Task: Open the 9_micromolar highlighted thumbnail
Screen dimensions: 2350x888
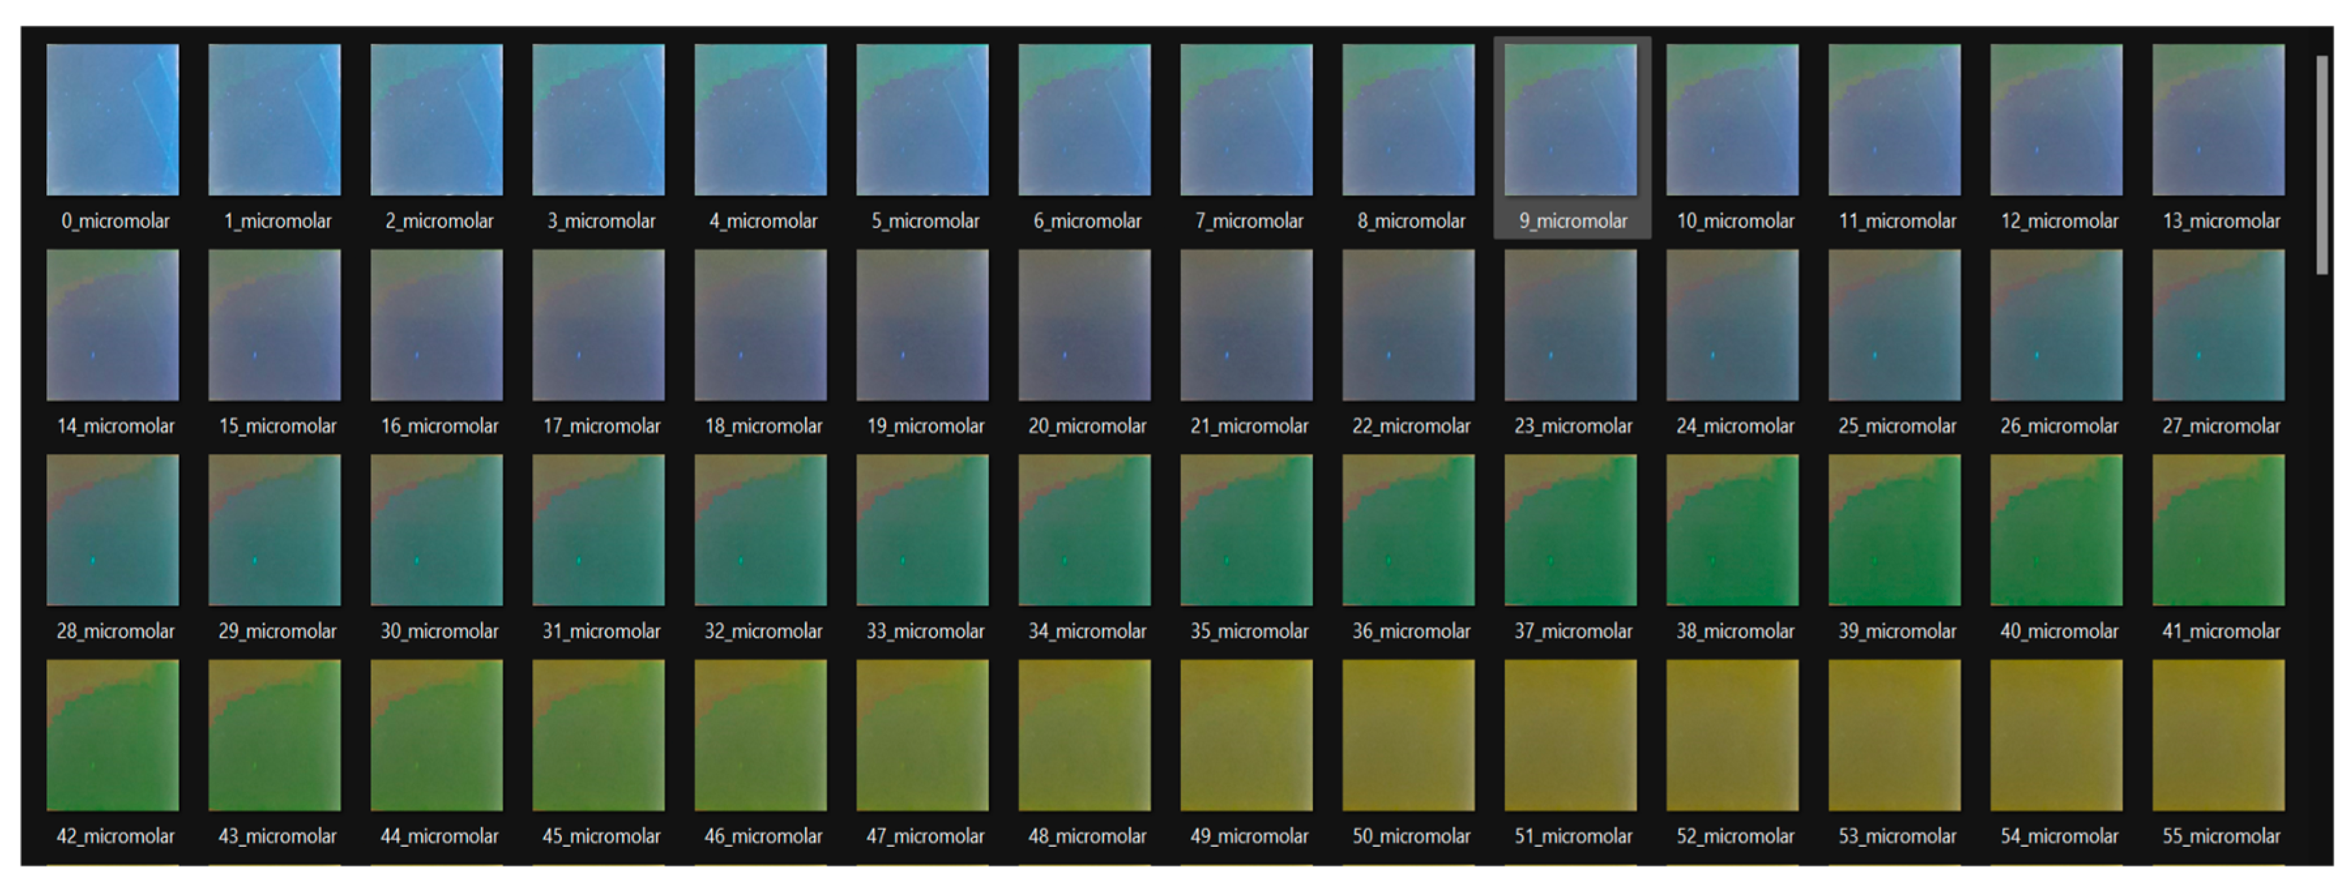Action: pyautogui.click(x=1570, y=119)
